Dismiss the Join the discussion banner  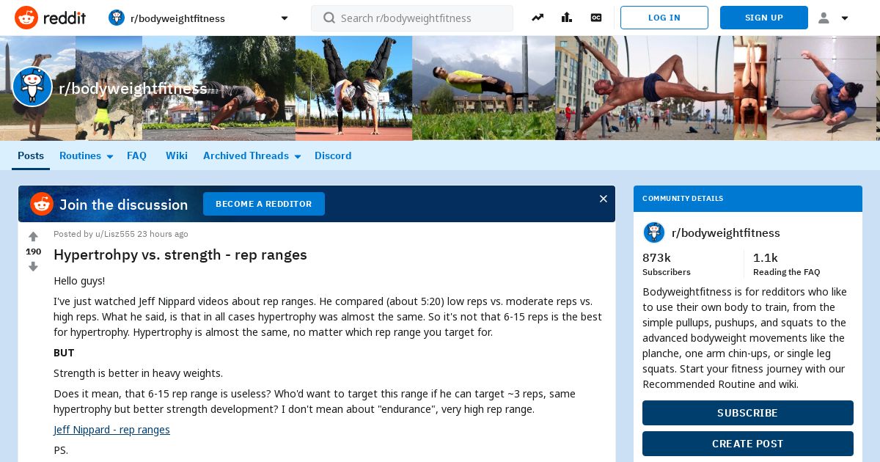tap(603, 199)
